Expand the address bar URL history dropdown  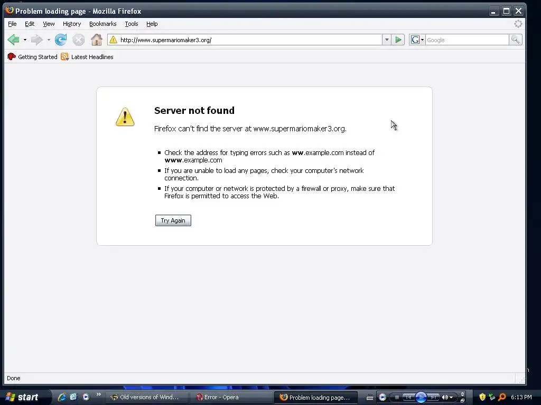[x=387, y=40]
